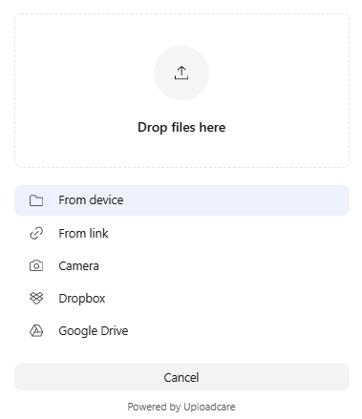Viewport: 362px width, 419px height.
Task: Choose the From device source option
Action: coord(181,200)
